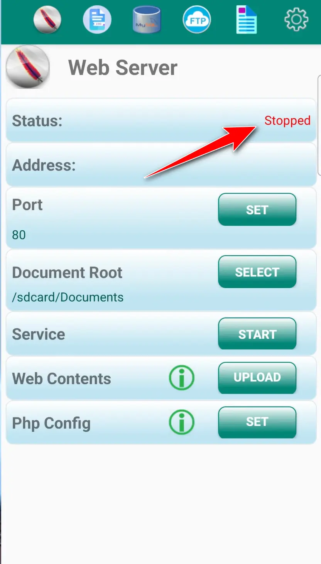The width and height of the screenshot is (321, 564).
Task: Click SET button for Php Config
Action: tap(257, 422)
